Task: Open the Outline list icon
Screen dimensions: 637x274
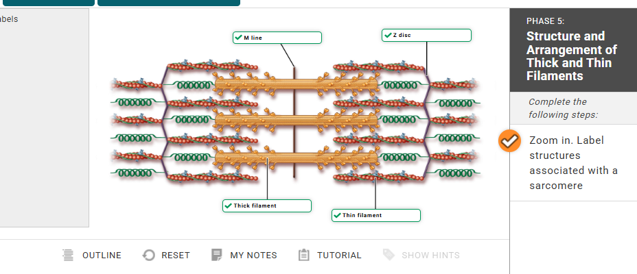Action: (67, 256)
